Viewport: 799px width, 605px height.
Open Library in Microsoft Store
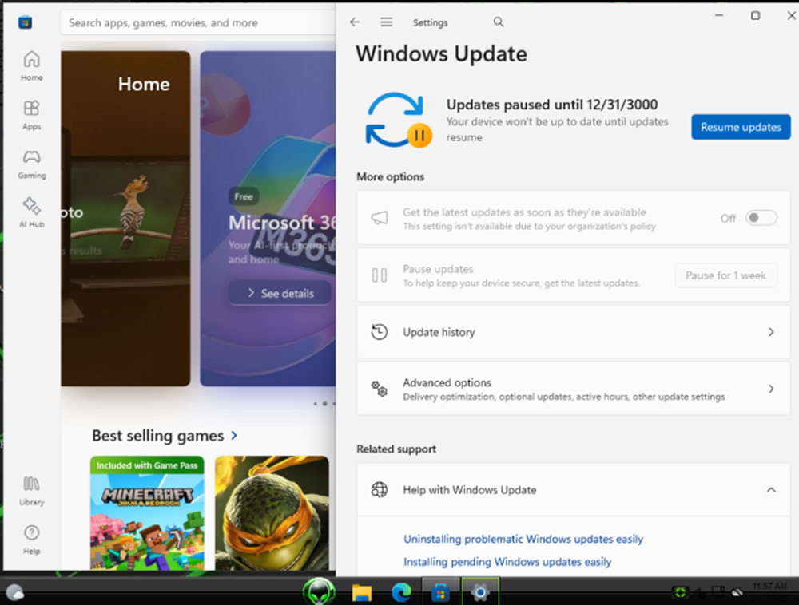32,489
